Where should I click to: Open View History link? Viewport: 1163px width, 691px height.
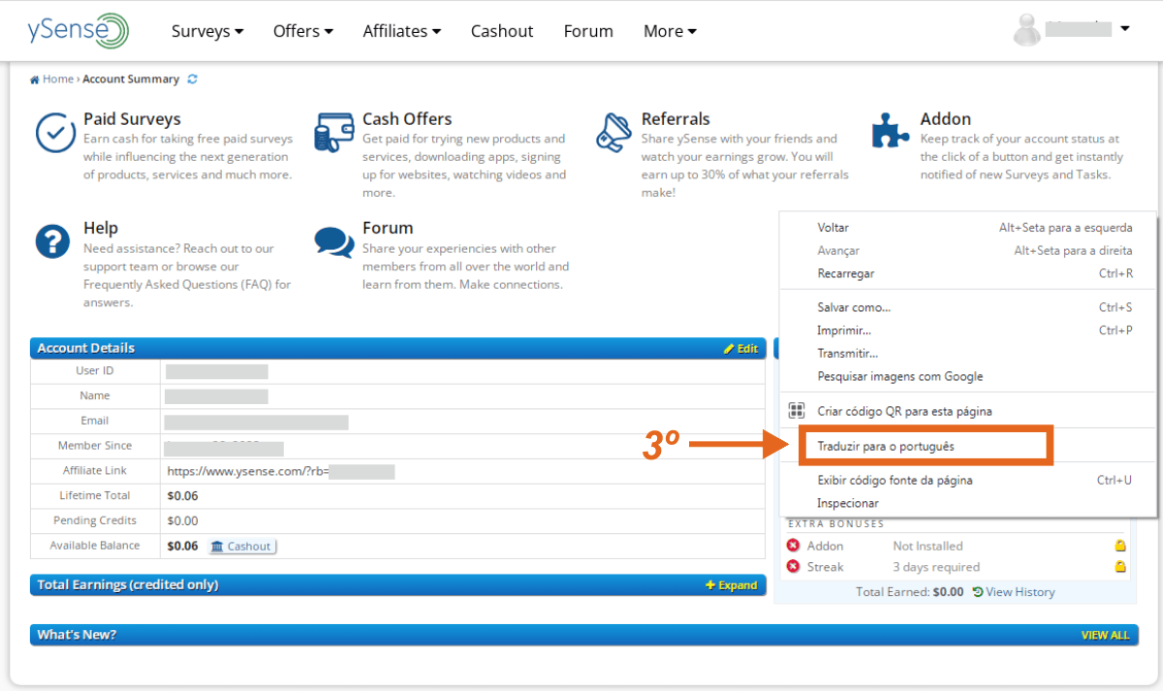pos(1014,592)
